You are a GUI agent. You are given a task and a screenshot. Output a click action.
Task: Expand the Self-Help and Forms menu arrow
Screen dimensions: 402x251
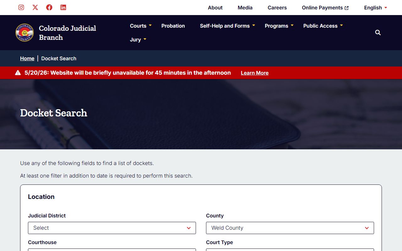coord(254,25)
